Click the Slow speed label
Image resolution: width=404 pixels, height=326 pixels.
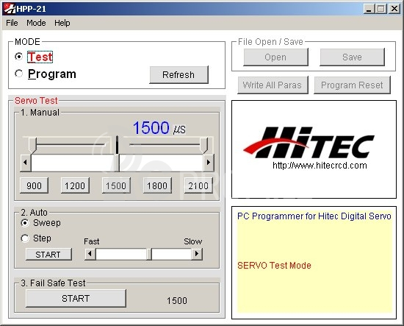(x=193, y=241)
